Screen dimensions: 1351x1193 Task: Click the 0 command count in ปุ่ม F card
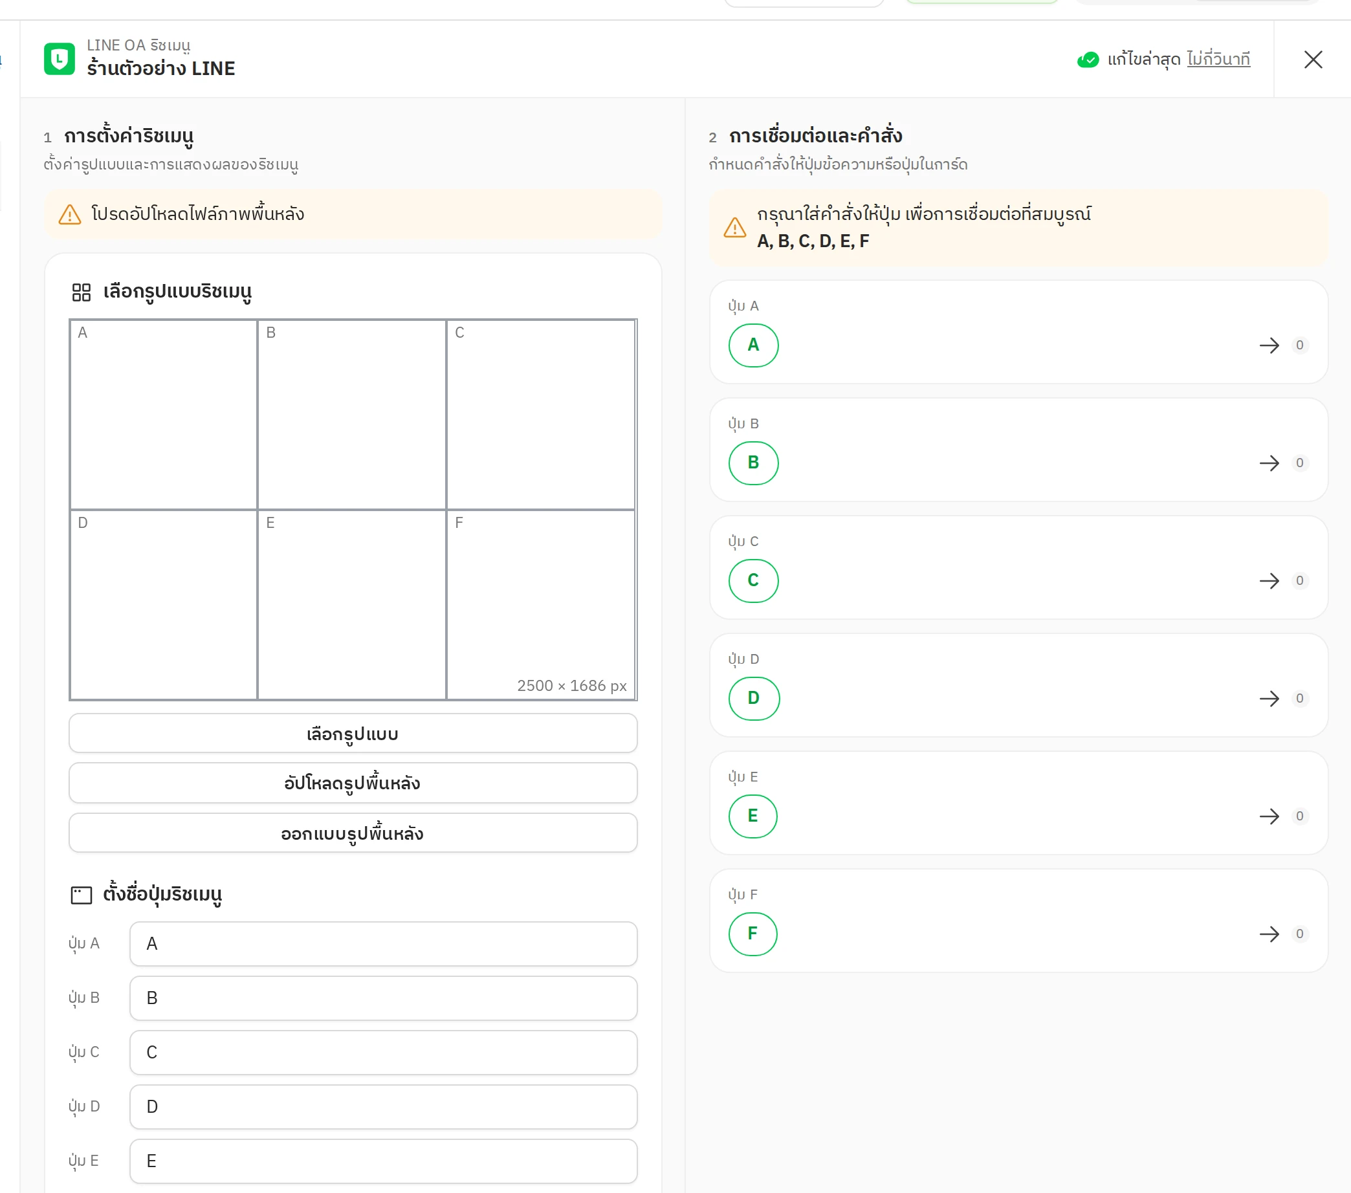click(1299, 934)
